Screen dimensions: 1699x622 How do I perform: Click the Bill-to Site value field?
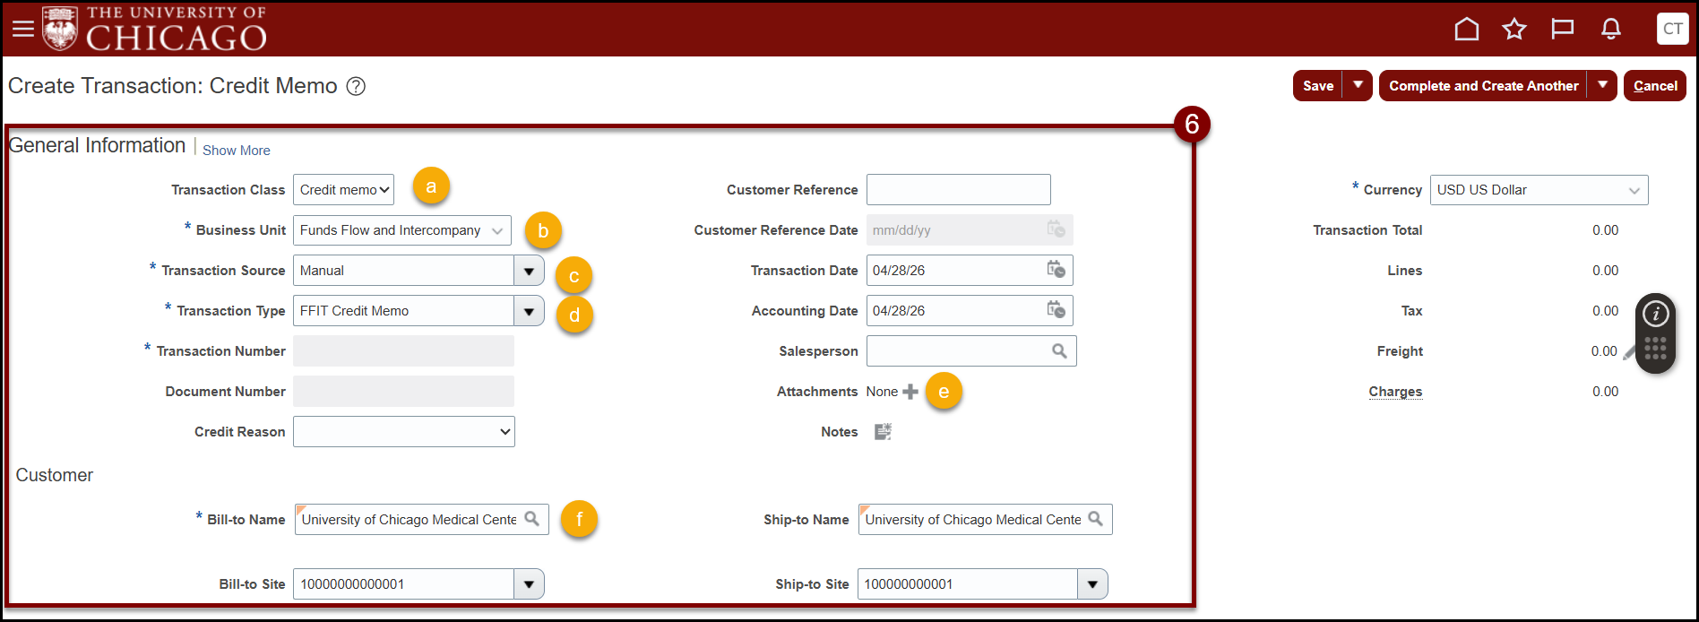click(x=404, y=584)
